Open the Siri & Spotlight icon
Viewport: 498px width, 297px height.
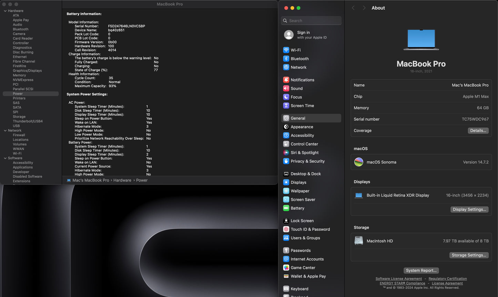click(286, 152)
